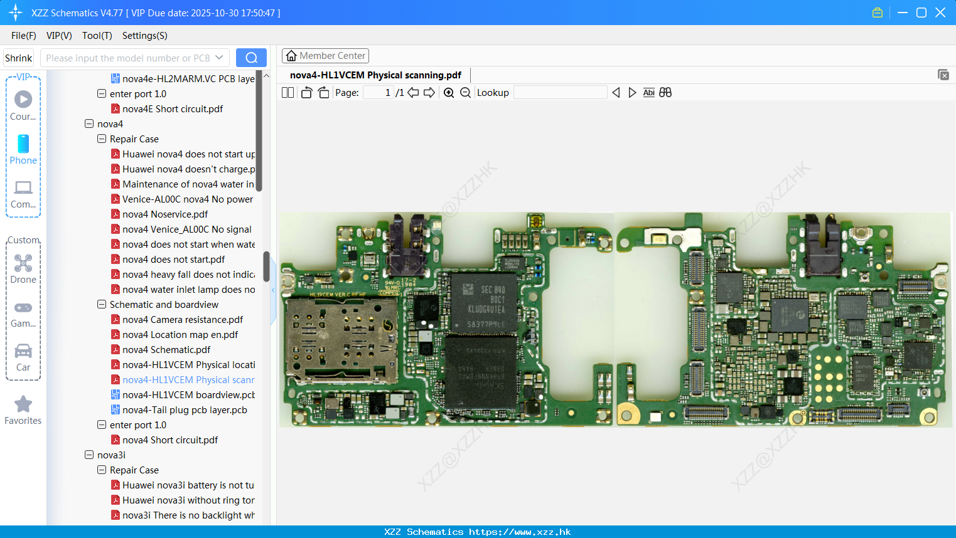Open the VIP(V) menu

(59, 36)
